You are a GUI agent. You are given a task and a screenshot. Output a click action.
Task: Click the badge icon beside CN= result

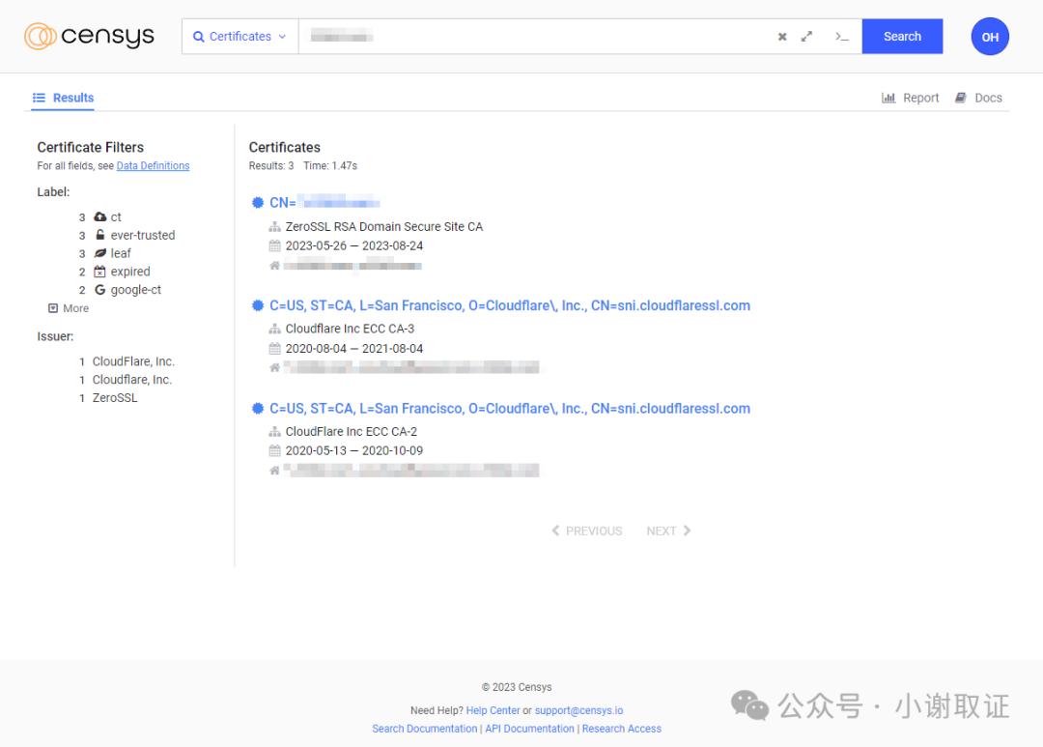click(x=258, y=202)
